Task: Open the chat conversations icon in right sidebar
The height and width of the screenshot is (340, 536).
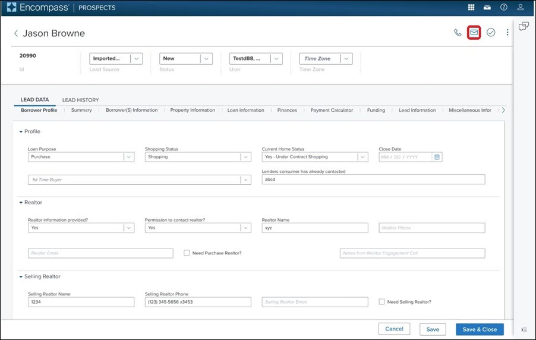Action: click(x=524, y=26)
